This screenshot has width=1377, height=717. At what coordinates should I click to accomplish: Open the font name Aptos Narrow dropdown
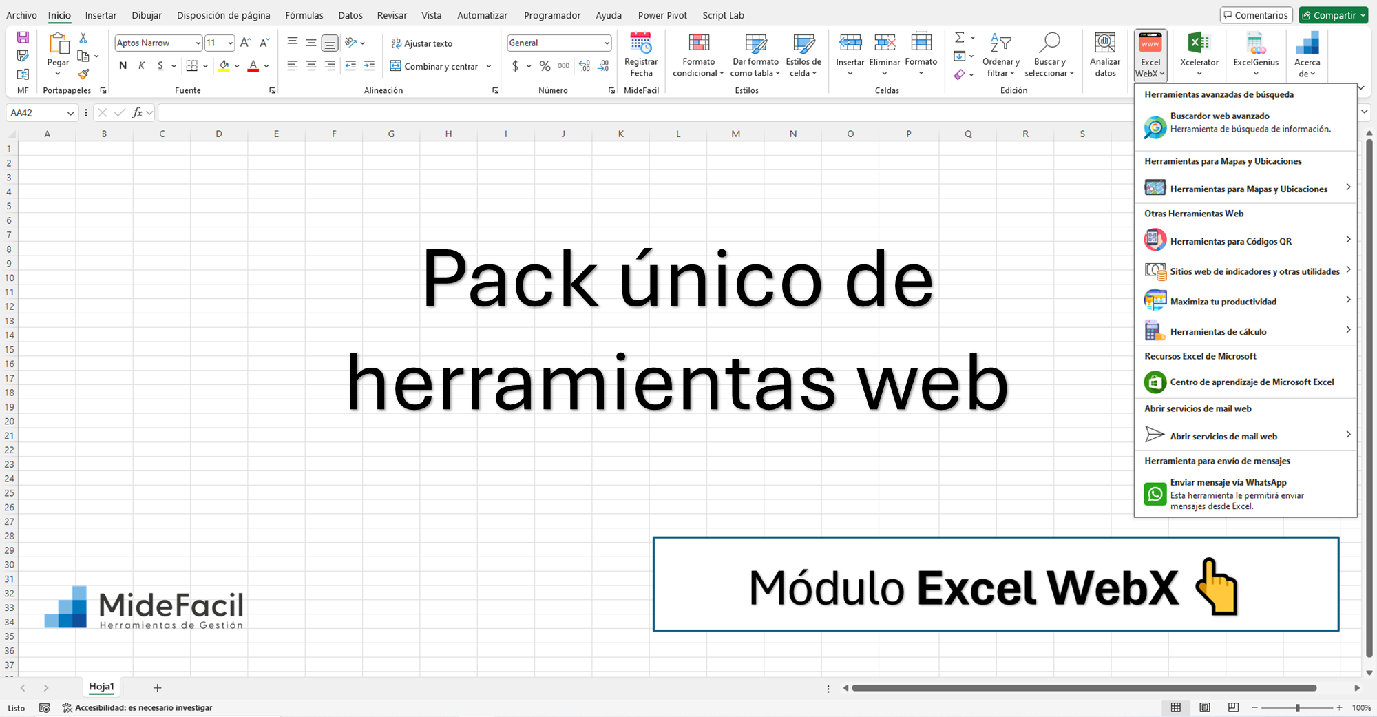click(x=198, y=43)
